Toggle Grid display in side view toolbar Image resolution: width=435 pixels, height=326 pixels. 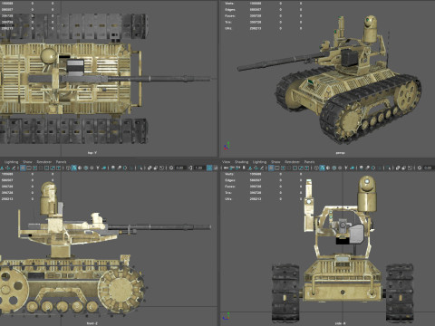pyautogui.click(x=271, y=168)
